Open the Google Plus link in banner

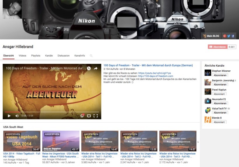(224, 36)
